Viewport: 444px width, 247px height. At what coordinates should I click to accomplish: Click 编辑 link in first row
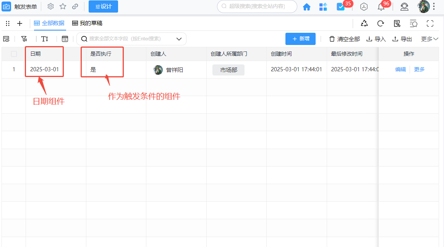(400, 69)
